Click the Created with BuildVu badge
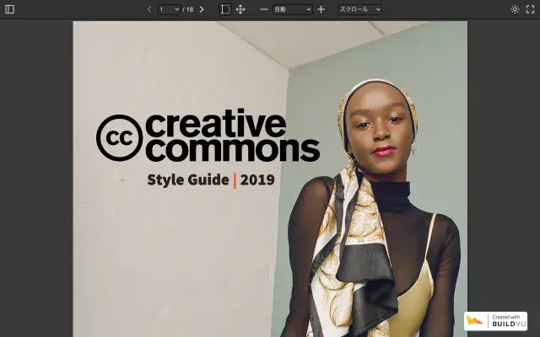 (495, 321)
